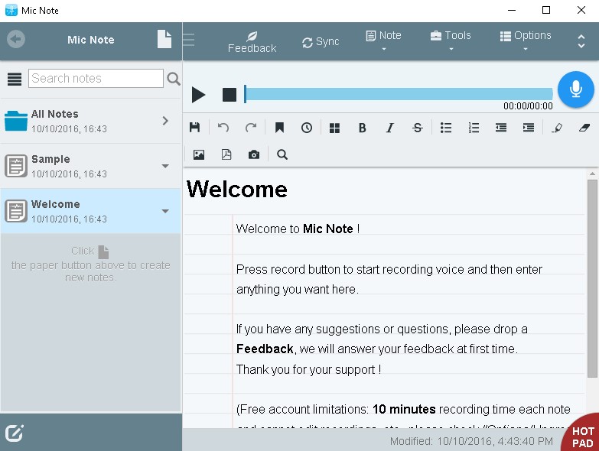
Task: Open the notes list menu icon
Action: (15, 79)
